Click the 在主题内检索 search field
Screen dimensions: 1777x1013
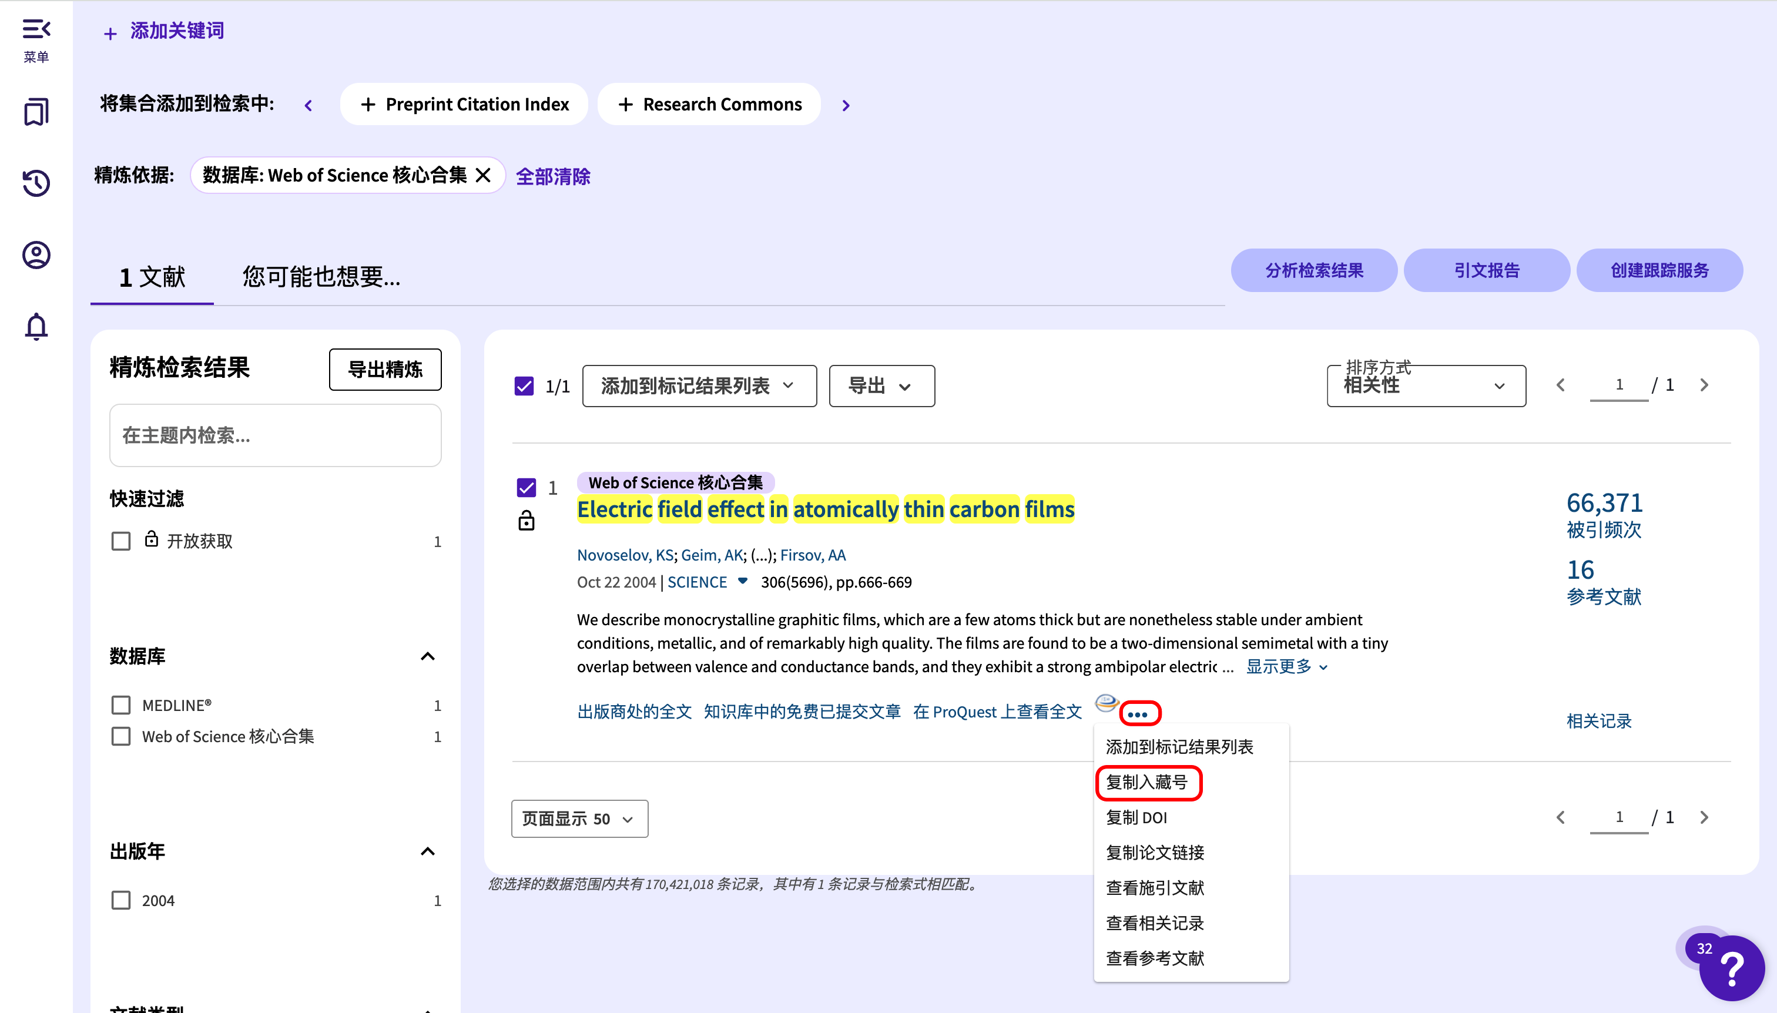pyautogui.click(x=275, y=435)
